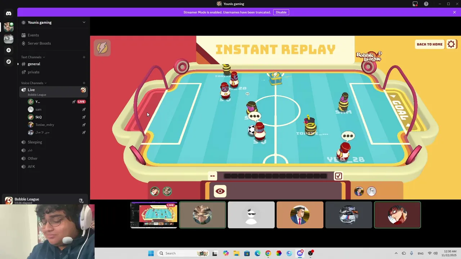Click the lightning bolt power-up icon
This screenshot has width=461, height=259.
tap(102, 48)
